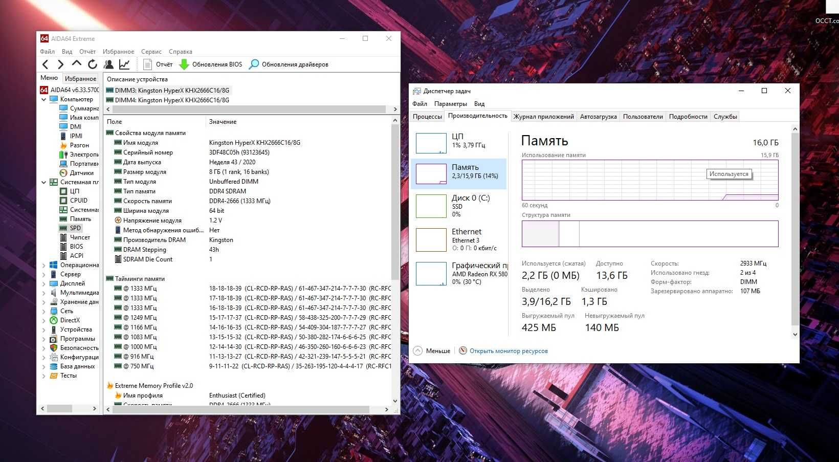Open AIDA64 graph toolbar icon
The image size is (839, 462).
(124, 64)
